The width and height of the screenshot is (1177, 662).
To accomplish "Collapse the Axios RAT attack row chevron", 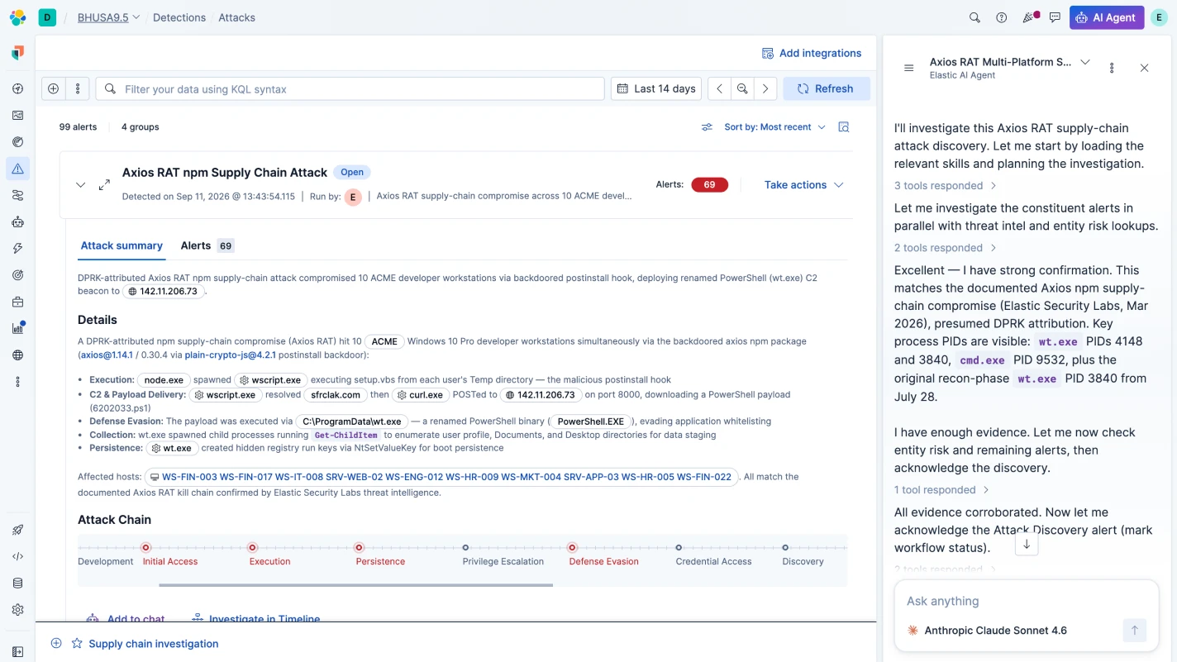I will coord(80,185).
